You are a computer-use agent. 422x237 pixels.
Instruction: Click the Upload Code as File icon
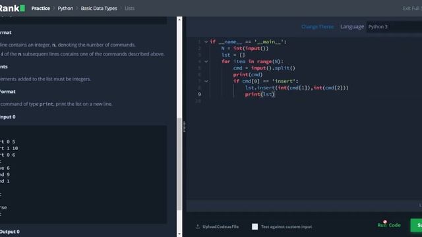pyautogui.click(x=198, y=226)
